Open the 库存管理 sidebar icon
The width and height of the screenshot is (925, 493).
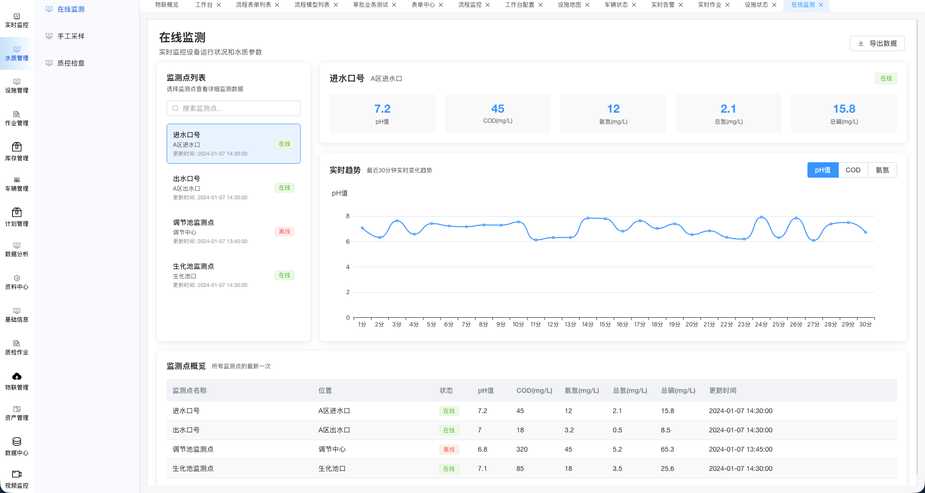tap(17, 147)
